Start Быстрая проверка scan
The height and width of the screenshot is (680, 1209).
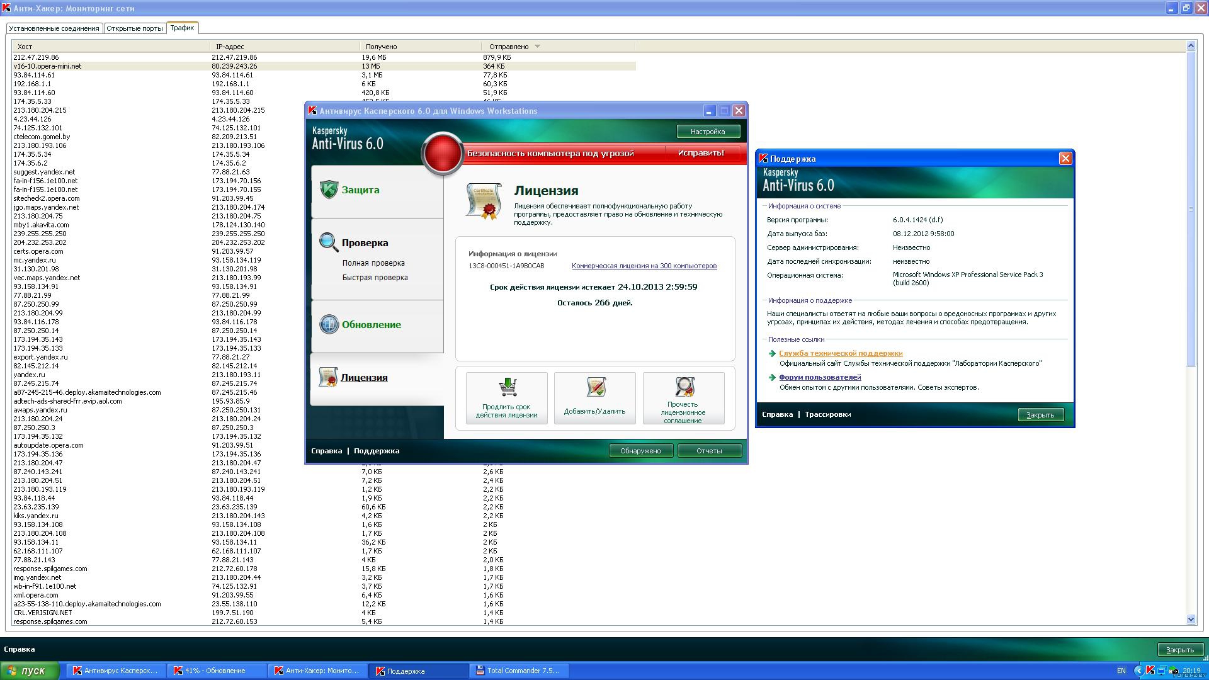(375, 278)
